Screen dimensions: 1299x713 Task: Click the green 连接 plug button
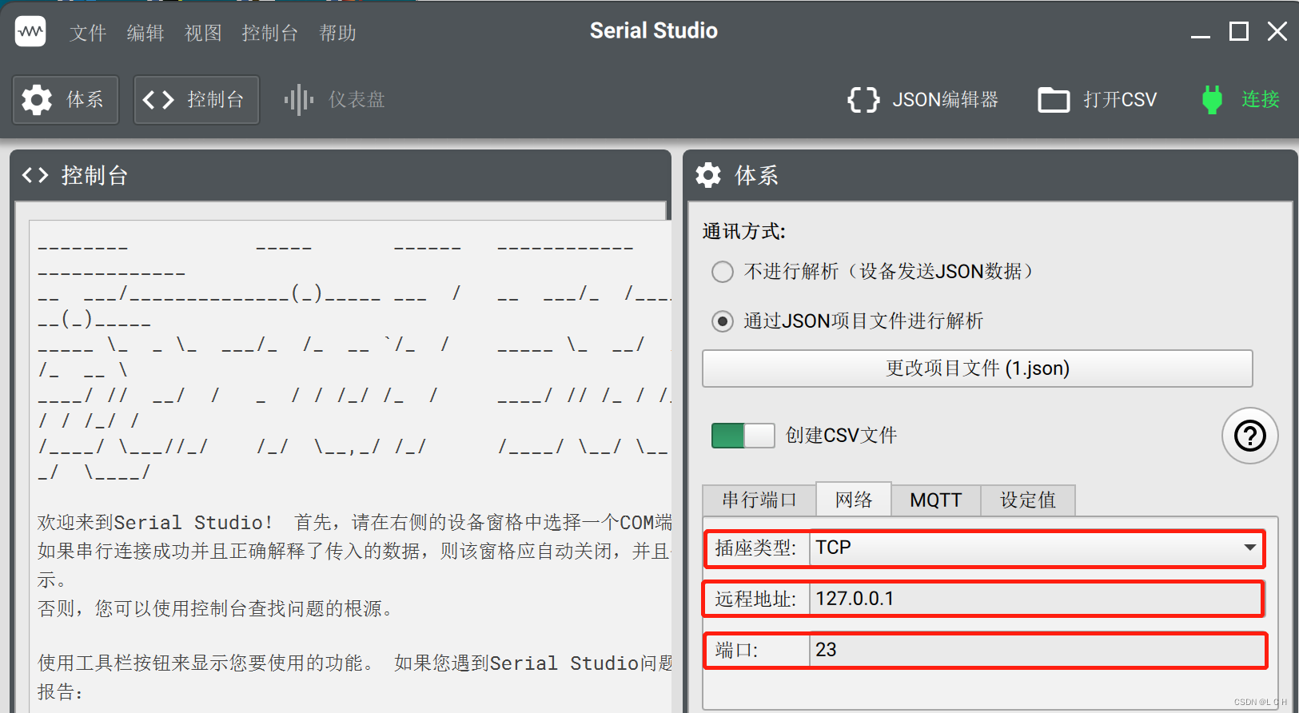tap(1241, 100)
